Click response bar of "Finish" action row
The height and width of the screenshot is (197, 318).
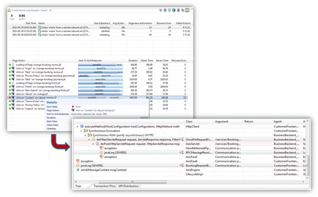[100, 86]
